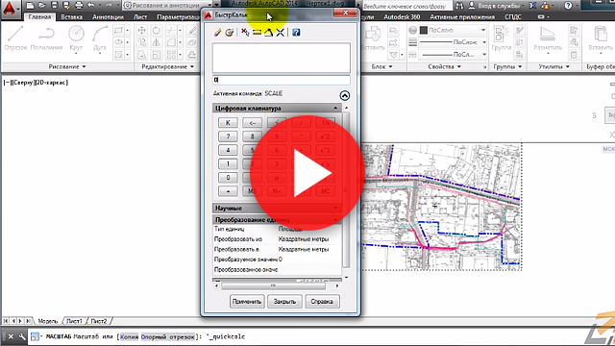Click the clear calculator eraser icon
The height and width of the screenshot is (346, 615).
coord(218,33)
